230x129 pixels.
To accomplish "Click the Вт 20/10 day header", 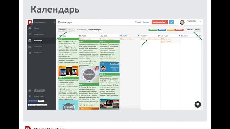I will [x=83, y=36].
